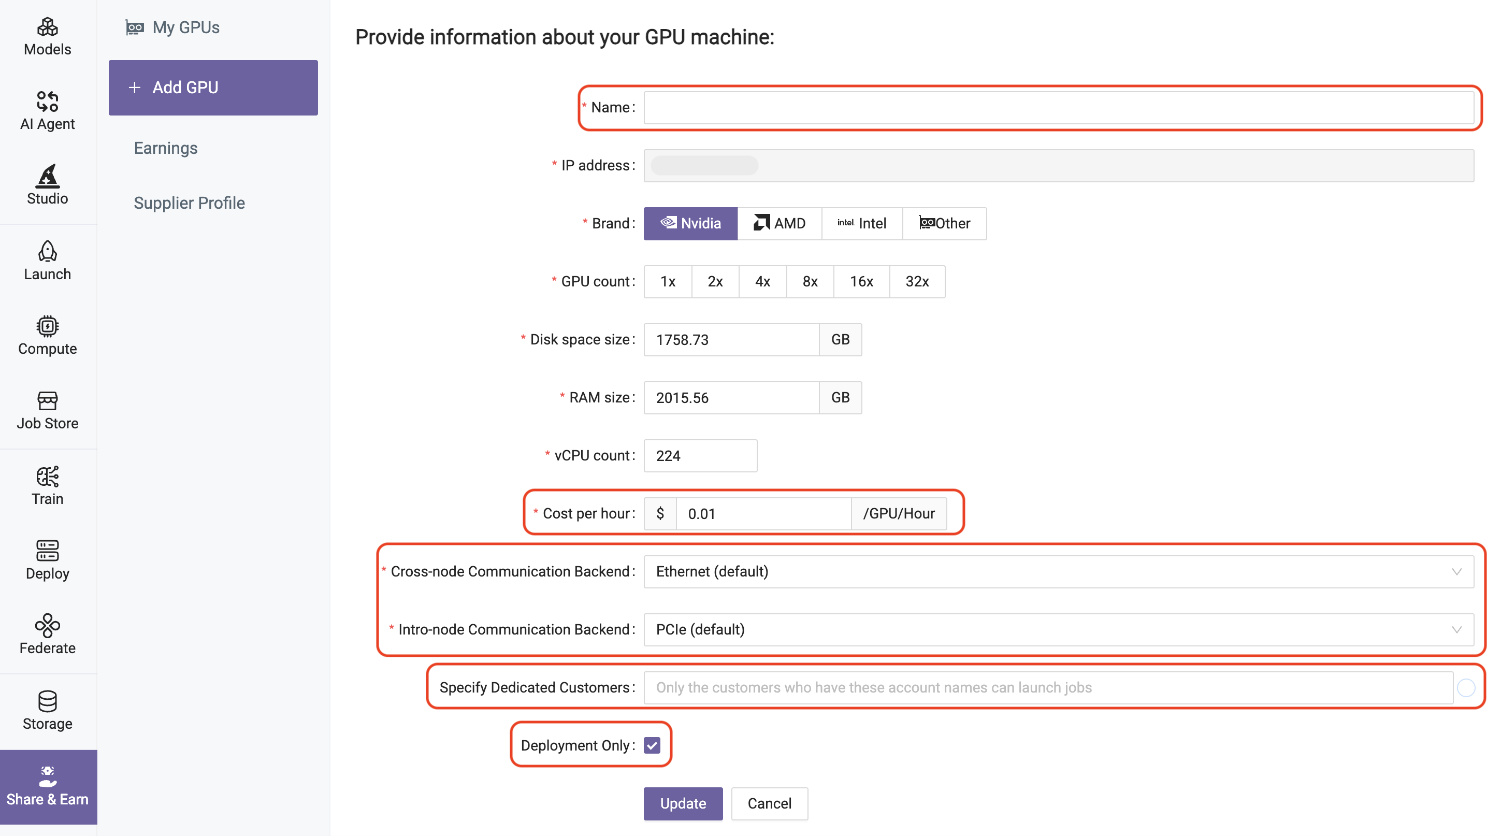Go to Studio via its icon
The height and width of the screenshot is (836, 1501).
(x=47, y=176)
